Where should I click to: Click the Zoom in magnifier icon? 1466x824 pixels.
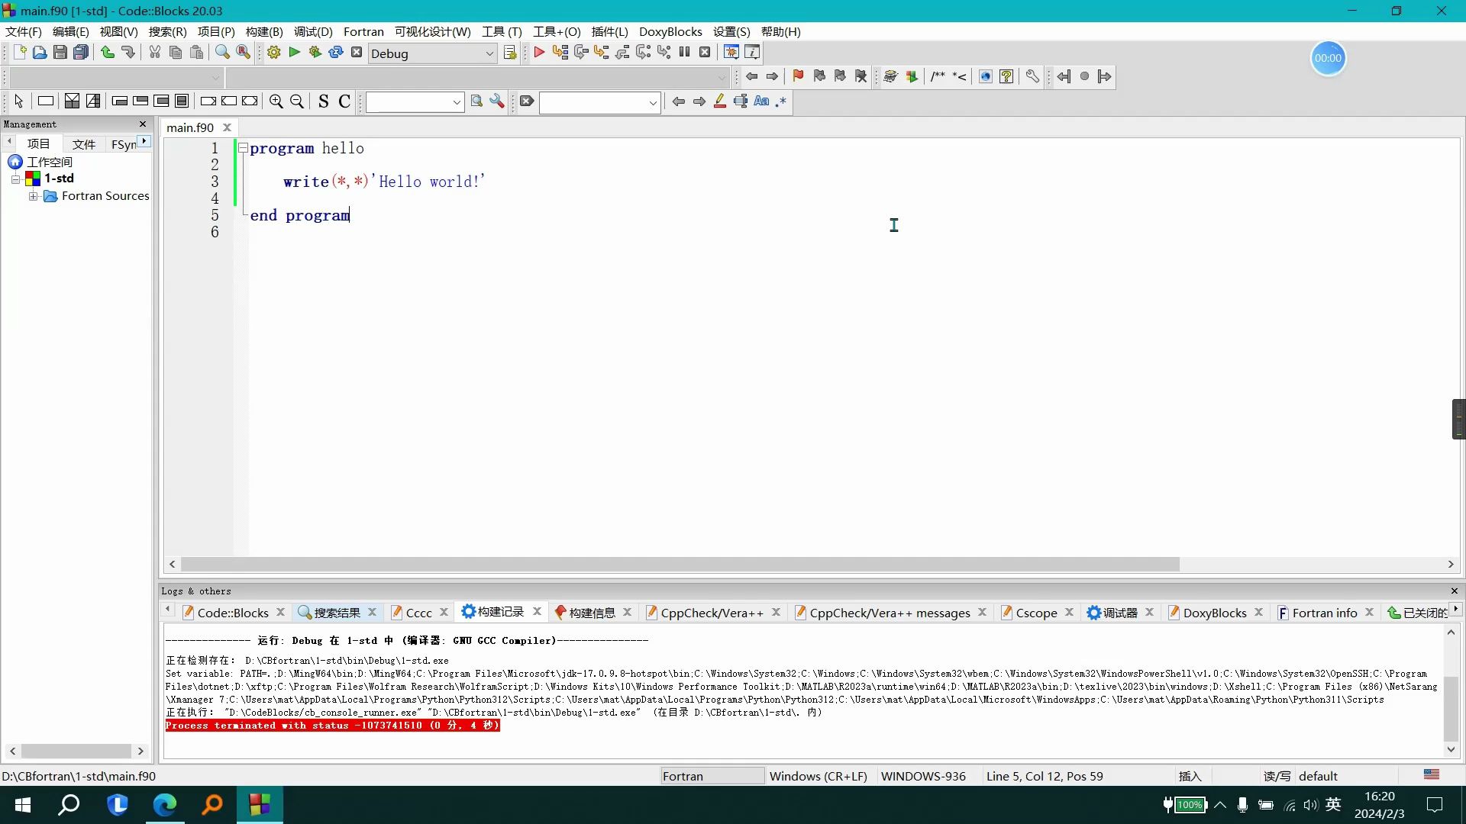(x=276, y=101)
